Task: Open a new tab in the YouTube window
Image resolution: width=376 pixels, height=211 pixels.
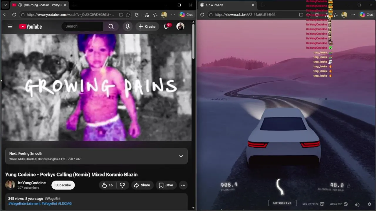Action: [74, 5]
